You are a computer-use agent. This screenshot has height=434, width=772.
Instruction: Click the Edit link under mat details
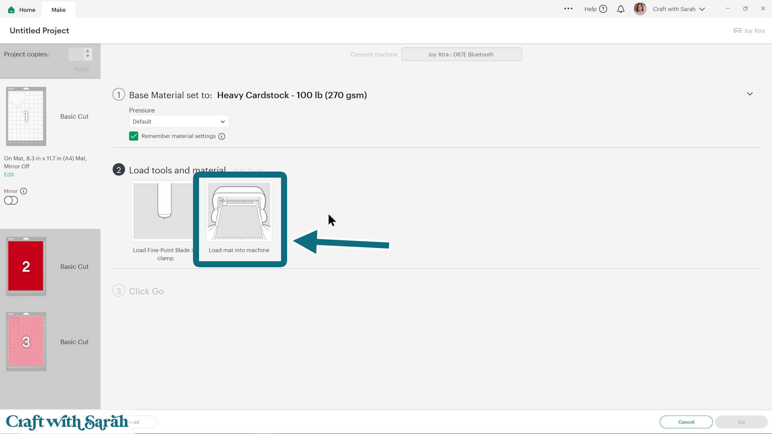(x=9, y=174)
